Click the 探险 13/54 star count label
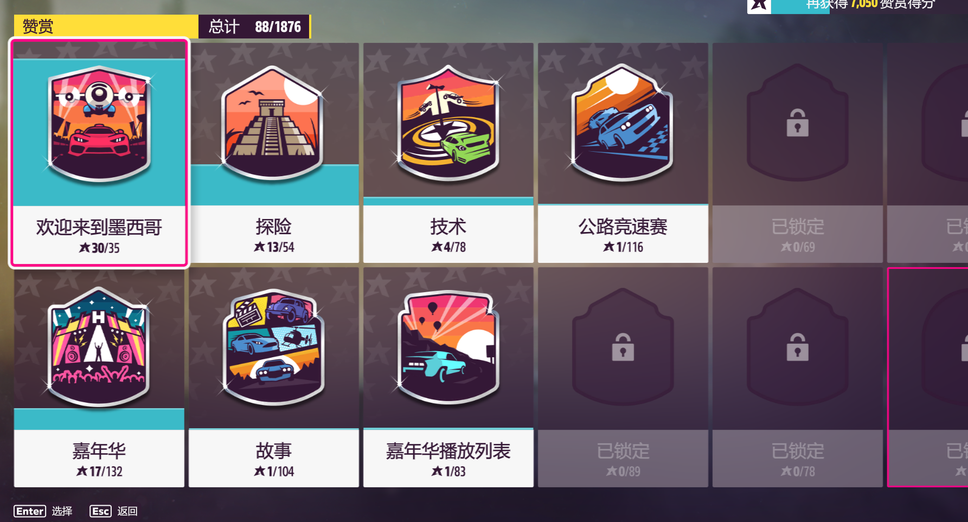The width and height of the screenshot is (968, 522). 274,247
